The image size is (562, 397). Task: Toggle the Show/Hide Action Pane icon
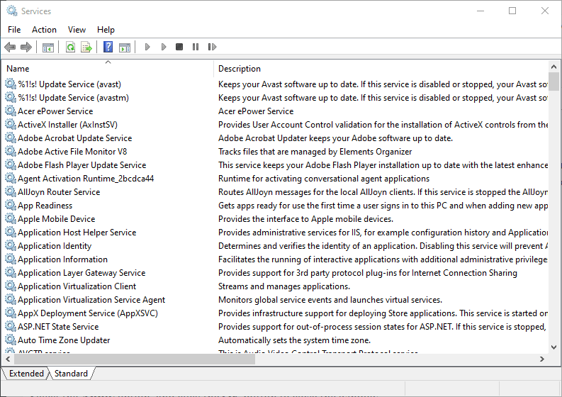coord(125,47)
